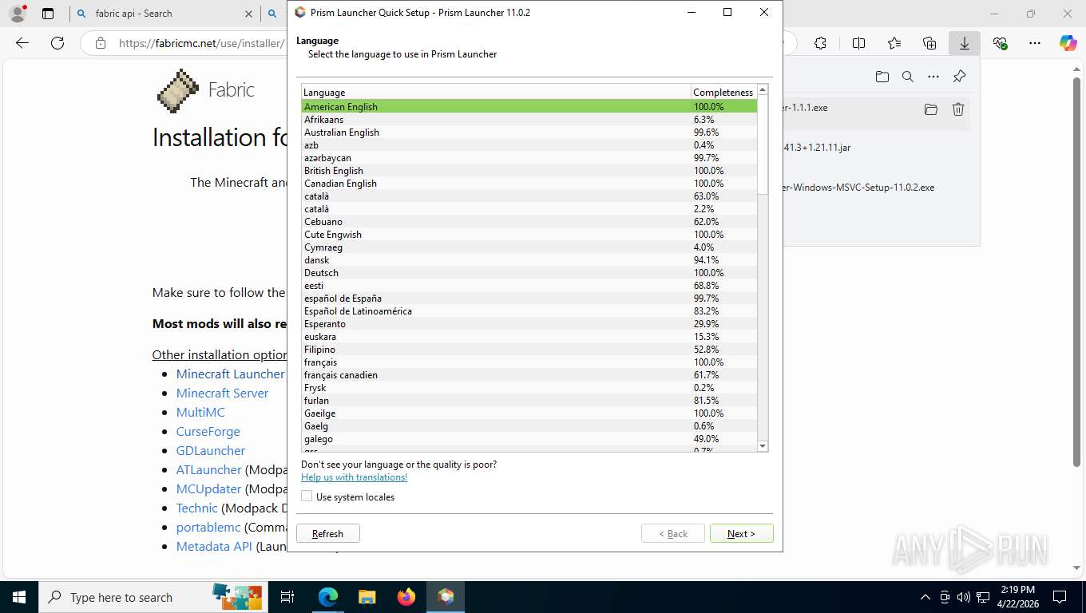1086x613 pixels.
Task: Open File Explorer from taskbar
Action: tap(367, 597)
